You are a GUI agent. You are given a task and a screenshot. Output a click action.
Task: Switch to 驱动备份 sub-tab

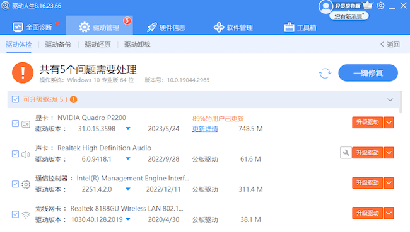pos(58,45)
